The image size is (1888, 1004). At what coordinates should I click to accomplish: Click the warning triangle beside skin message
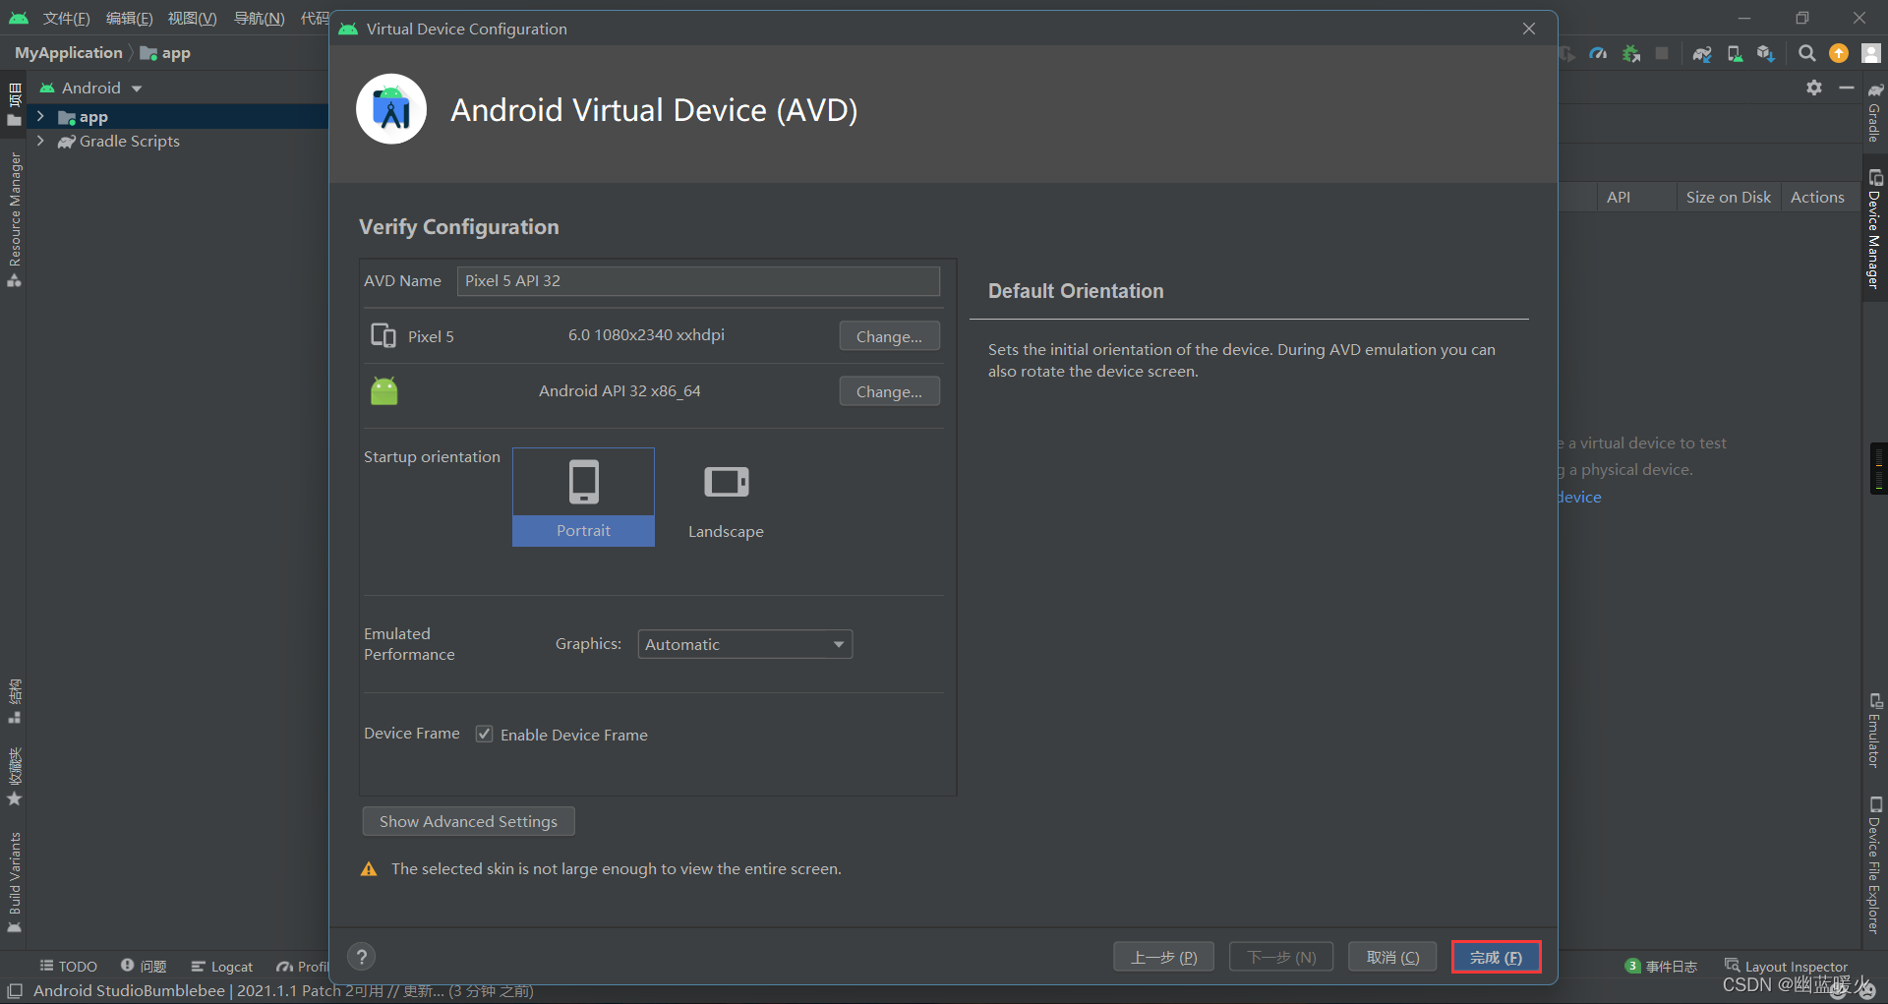(x=369, y=869)
